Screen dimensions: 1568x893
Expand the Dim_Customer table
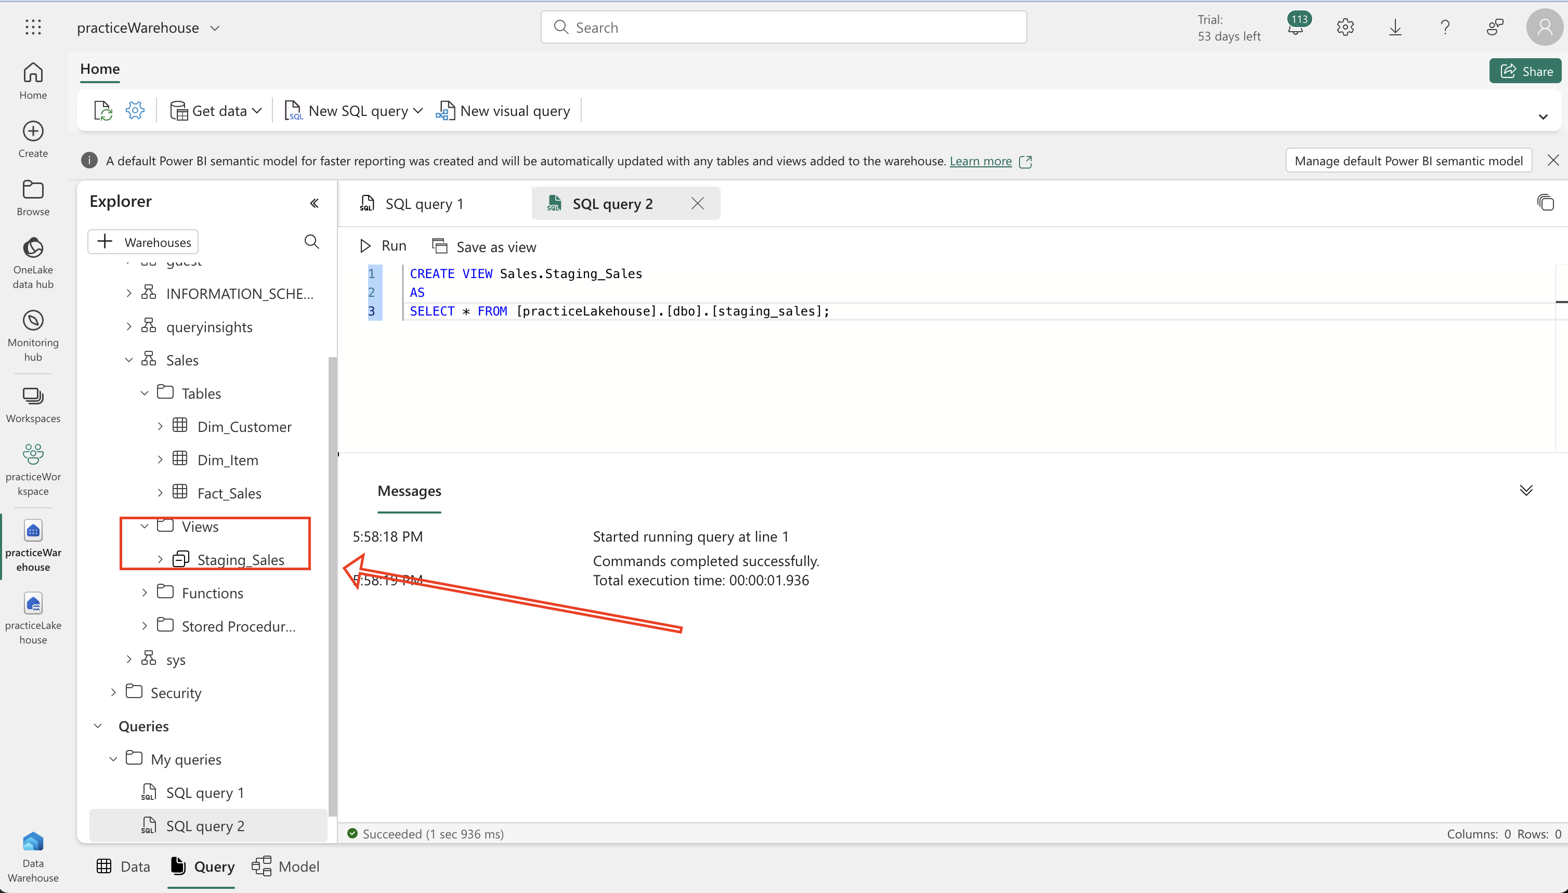point(160,426)
